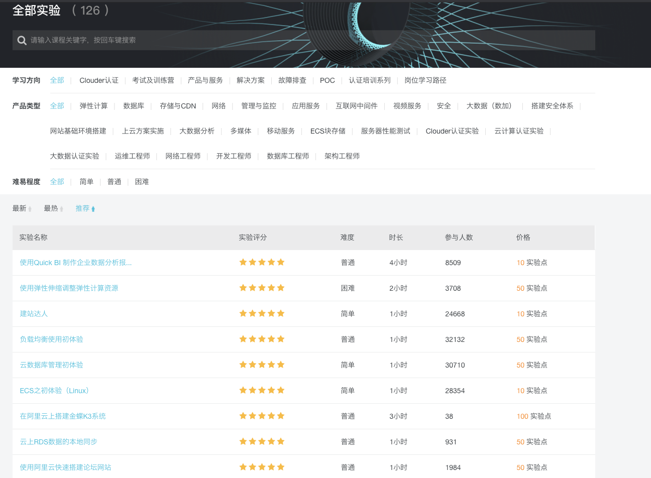
Task: Open 使用Quick BI 制作企业数据分析报 experiment
Action: (75, 262)
